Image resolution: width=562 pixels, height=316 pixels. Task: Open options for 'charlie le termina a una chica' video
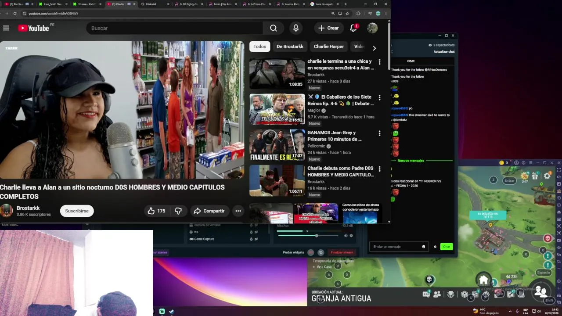(x=379, y=62)
